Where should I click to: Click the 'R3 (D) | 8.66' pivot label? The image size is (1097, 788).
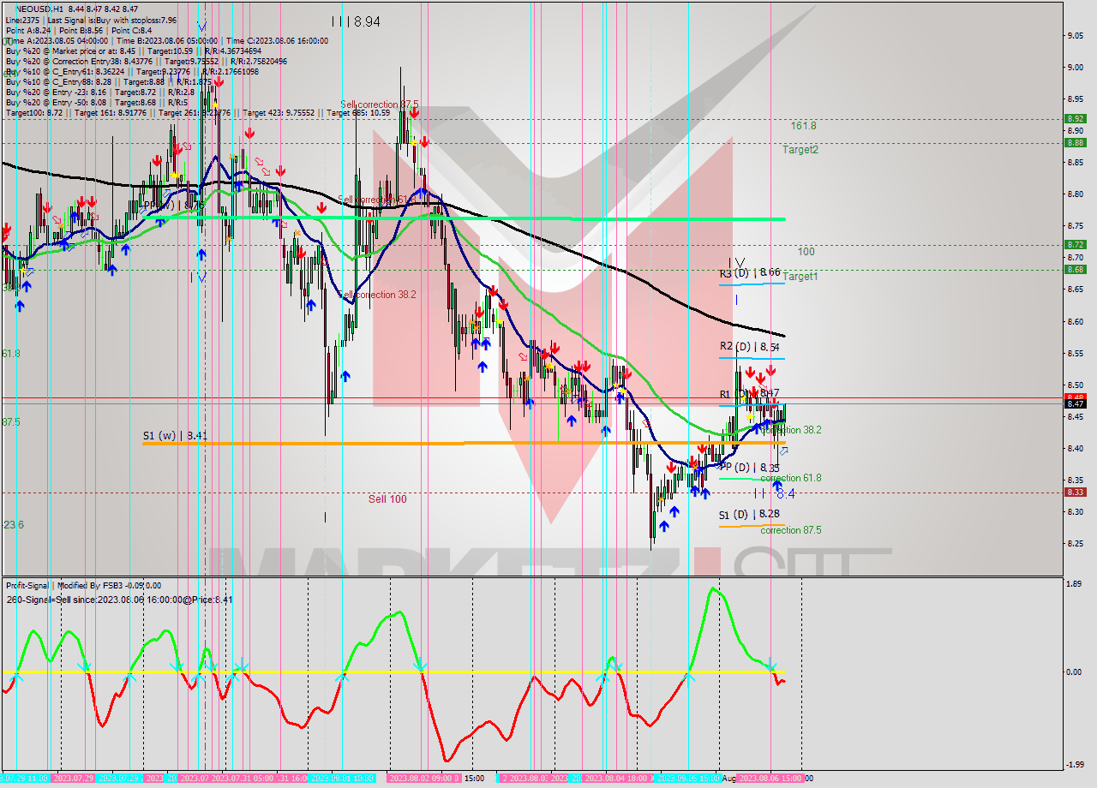(750, 272)
